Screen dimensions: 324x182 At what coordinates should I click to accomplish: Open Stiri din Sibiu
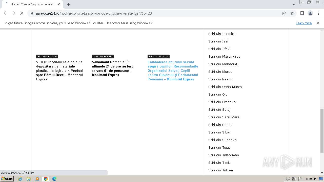(x=219, y=132)
